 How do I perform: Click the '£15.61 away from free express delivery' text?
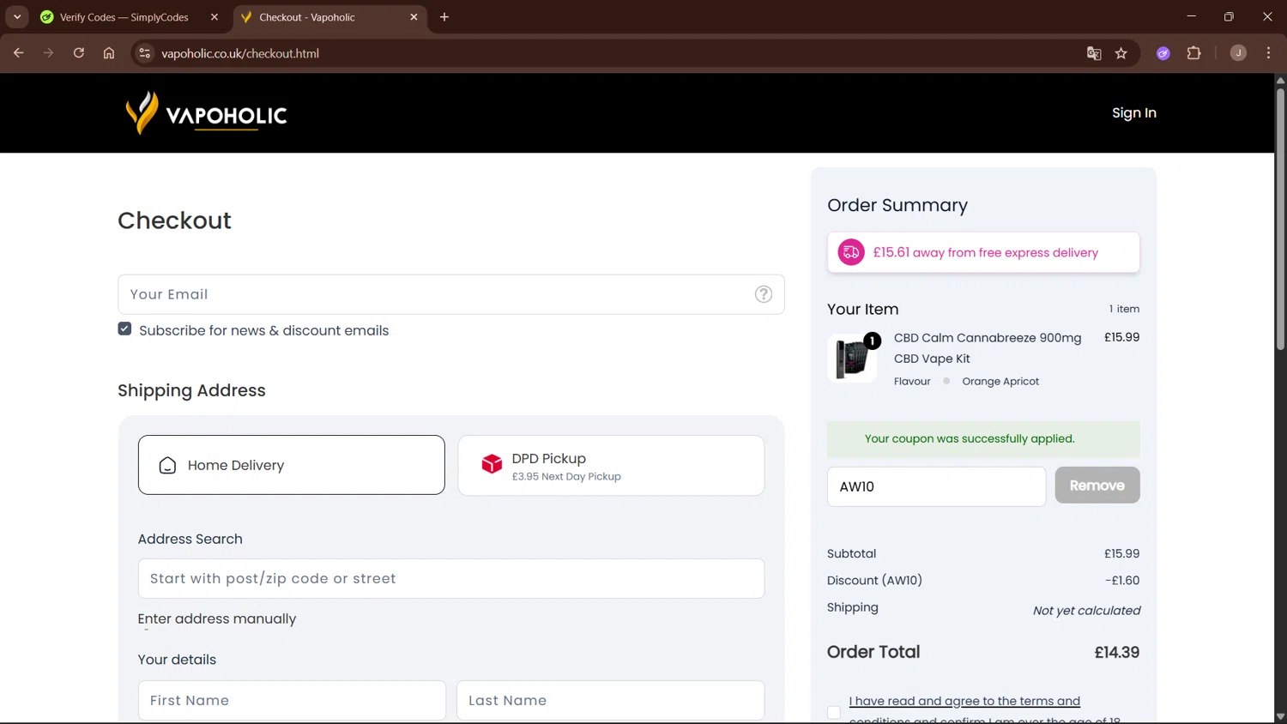[986, 252]
